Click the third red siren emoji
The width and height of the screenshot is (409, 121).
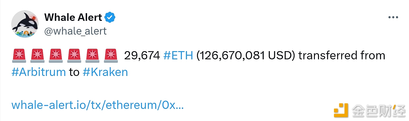[56, 56]
